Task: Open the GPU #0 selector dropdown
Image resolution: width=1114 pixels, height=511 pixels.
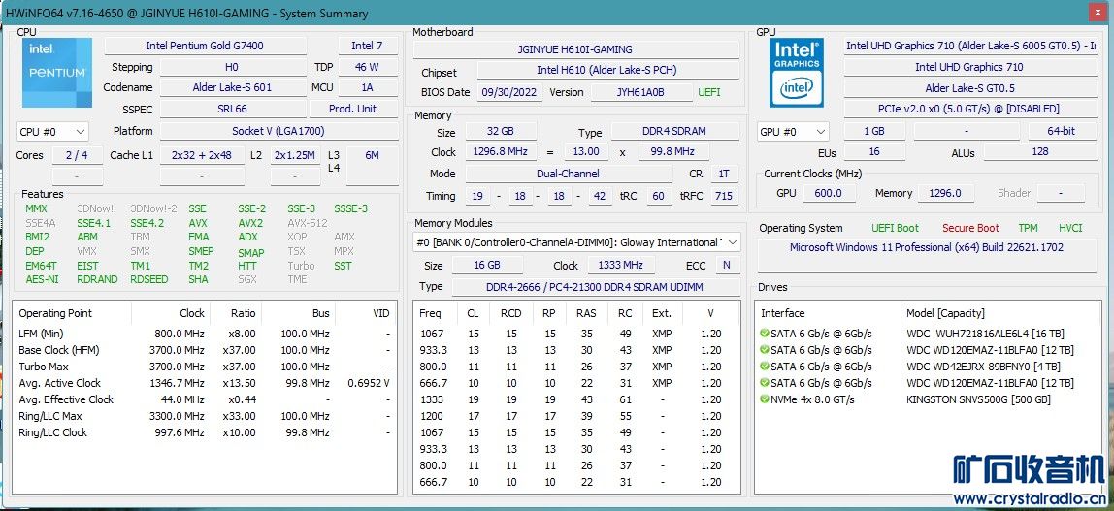Action: tap(794, 132)
